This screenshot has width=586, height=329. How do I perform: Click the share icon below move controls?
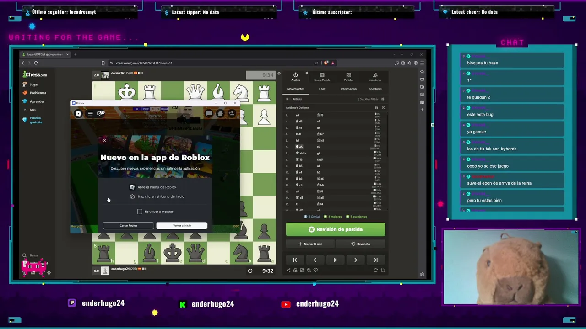288,271
